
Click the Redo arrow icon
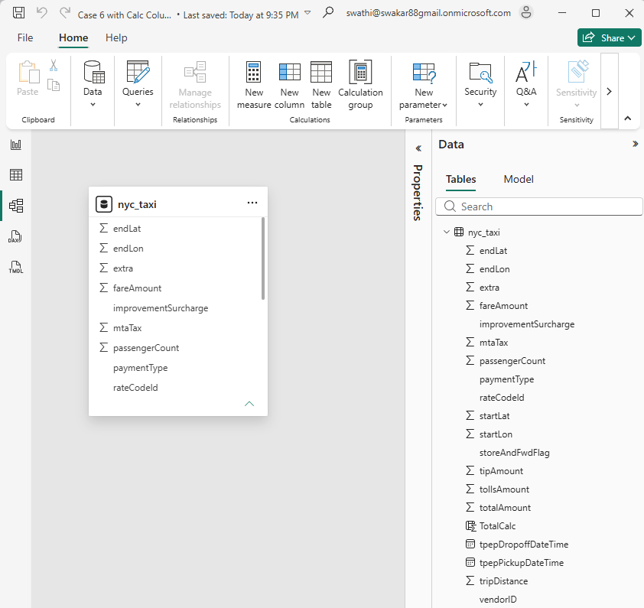click(x=65, y=13)
